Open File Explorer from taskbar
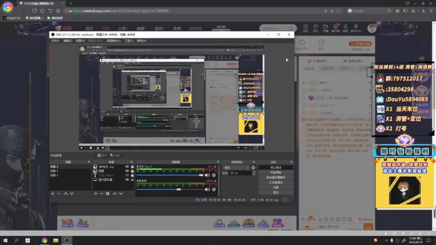 click(x=56, y=240)
